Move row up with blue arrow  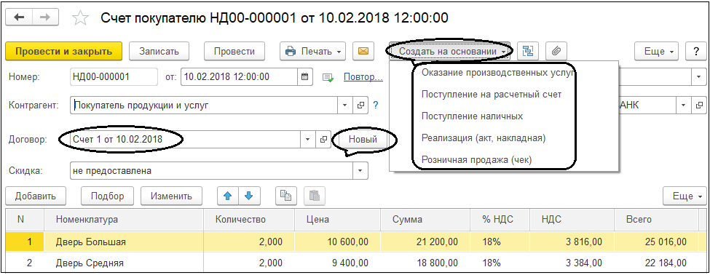point(228,196)
